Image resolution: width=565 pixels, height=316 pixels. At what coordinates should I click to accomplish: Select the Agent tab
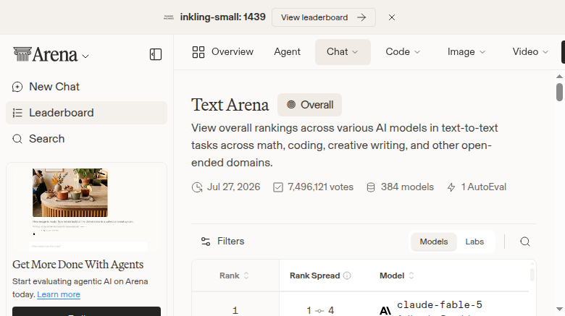point(287,52)
